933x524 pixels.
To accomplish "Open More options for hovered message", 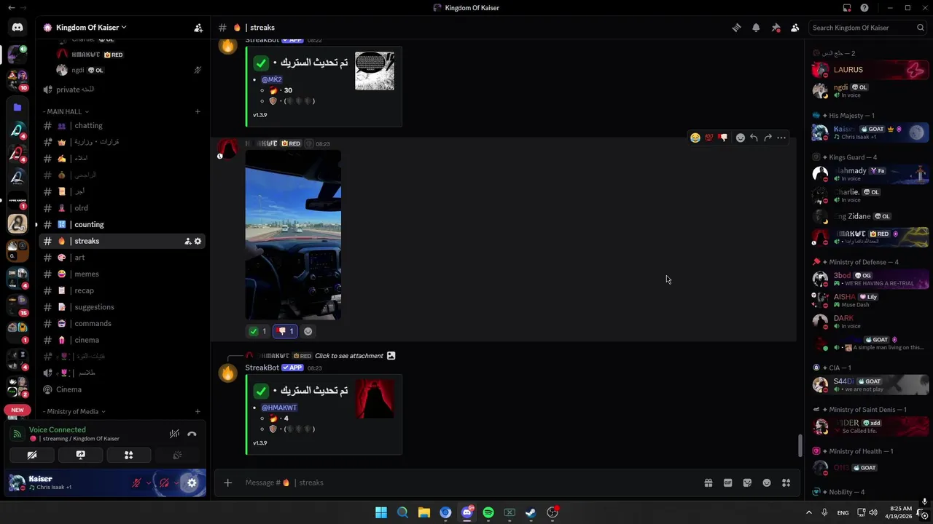I will click(781, 138).
